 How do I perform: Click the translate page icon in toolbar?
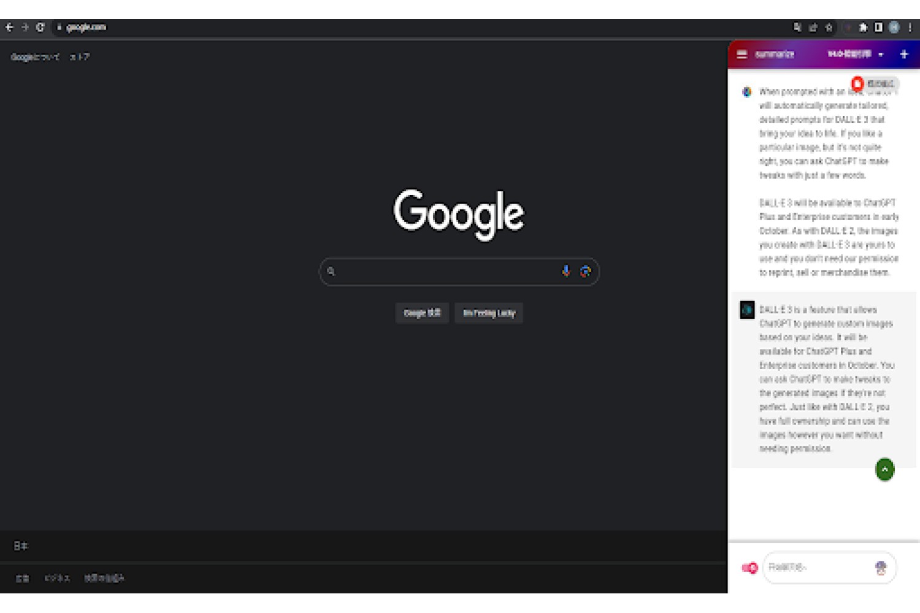click(x=797, y=27)
